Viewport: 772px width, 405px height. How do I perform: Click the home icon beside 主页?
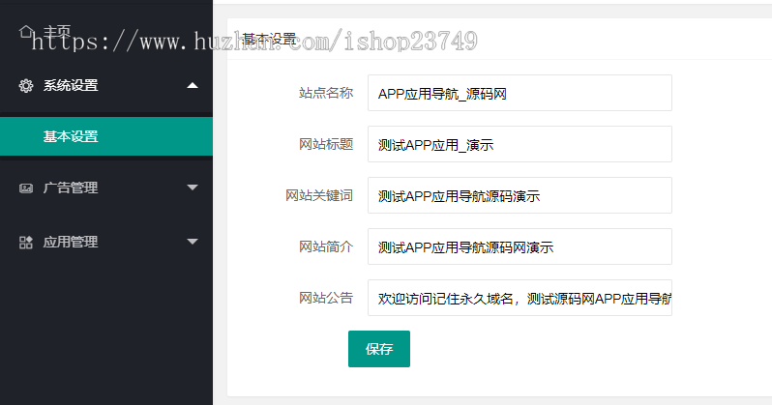(25, 32)
